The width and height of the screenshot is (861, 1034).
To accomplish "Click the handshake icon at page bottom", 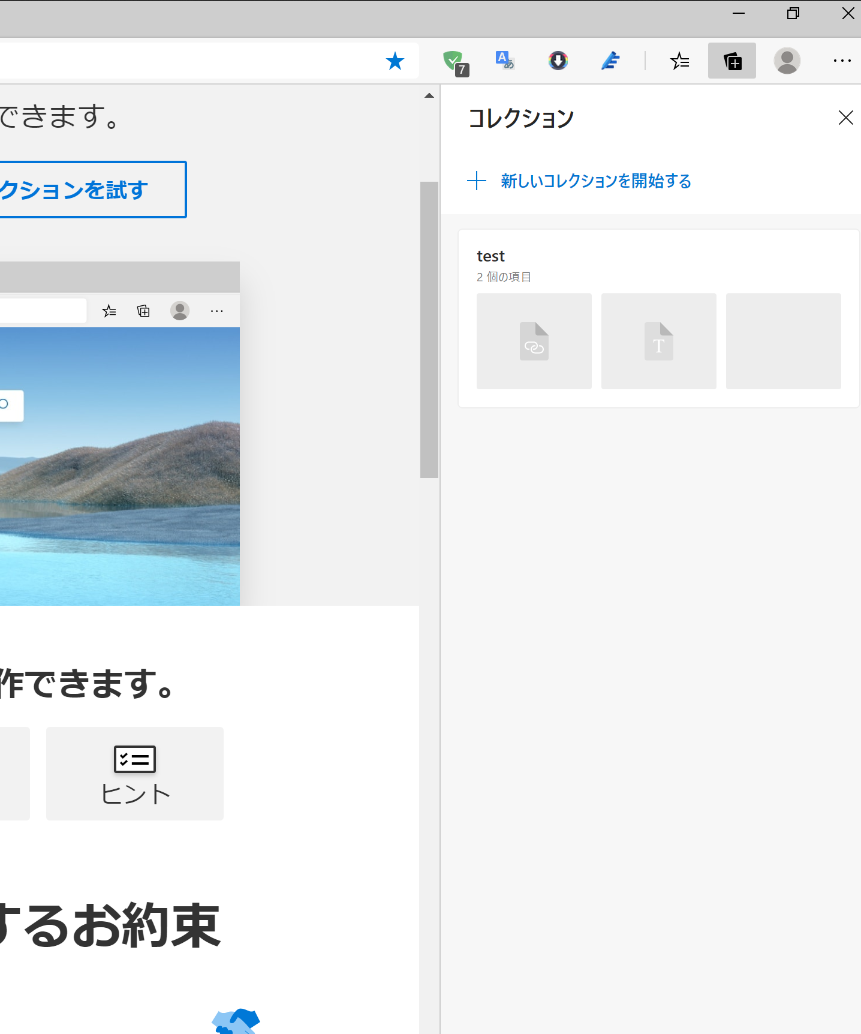I will (x=236, y=1021).
